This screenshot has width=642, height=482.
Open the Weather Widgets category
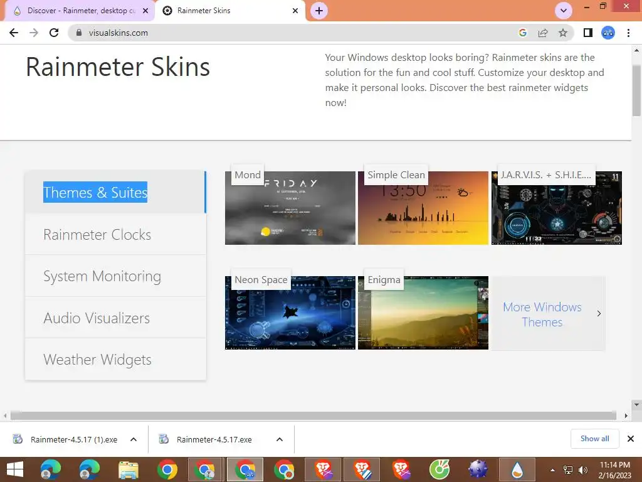point(115,360)
